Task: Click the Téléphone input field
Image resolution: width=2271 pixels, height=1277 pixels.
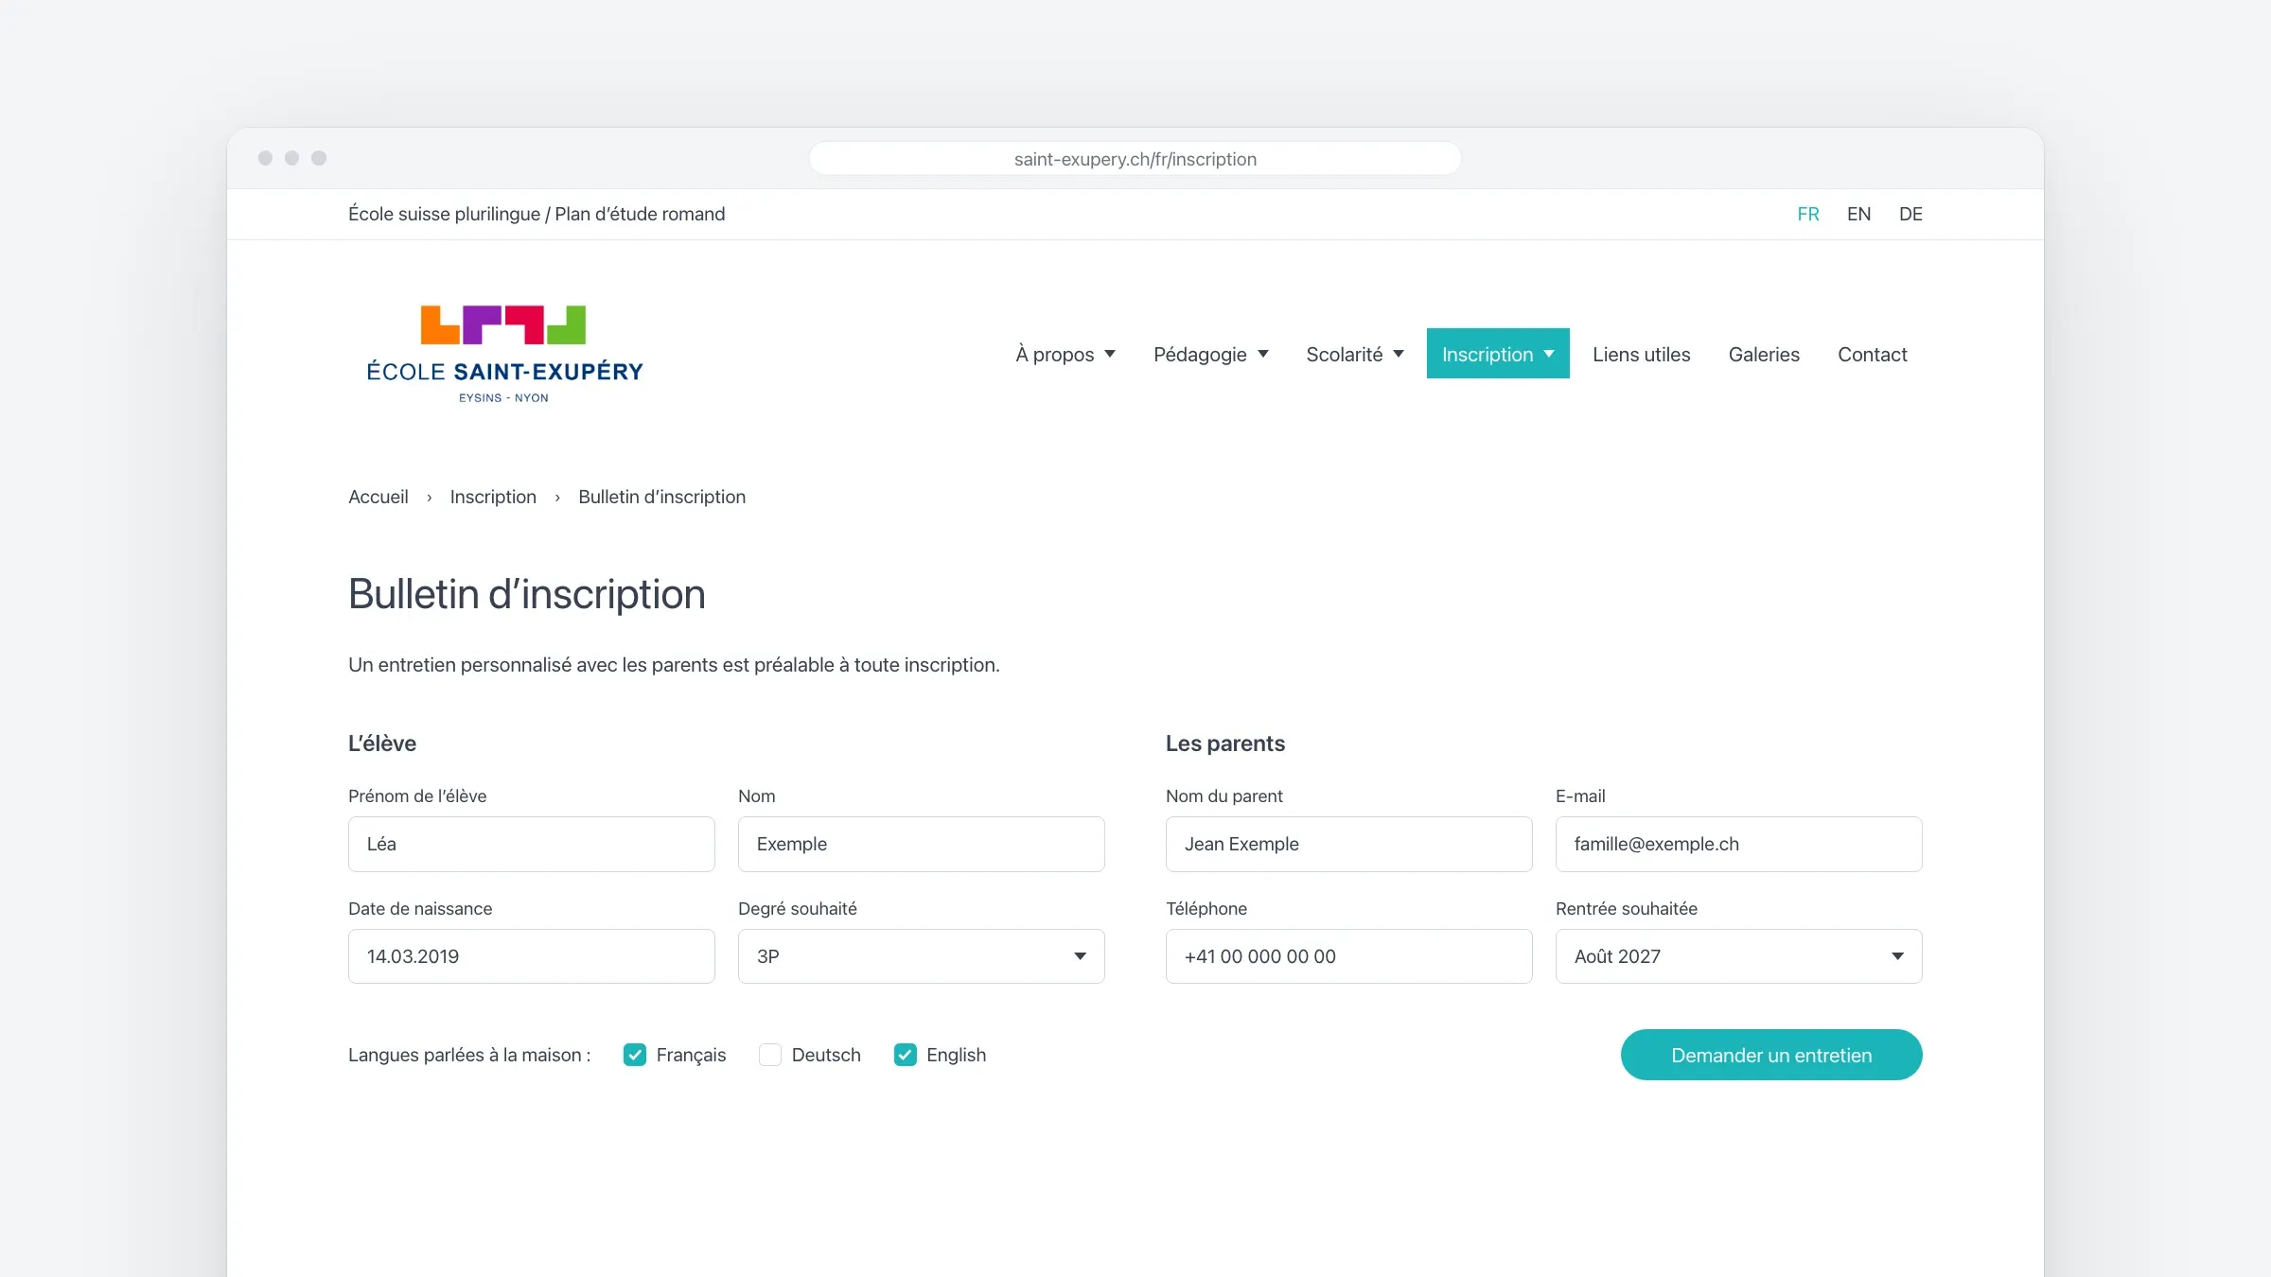Action: [1348, 956]
